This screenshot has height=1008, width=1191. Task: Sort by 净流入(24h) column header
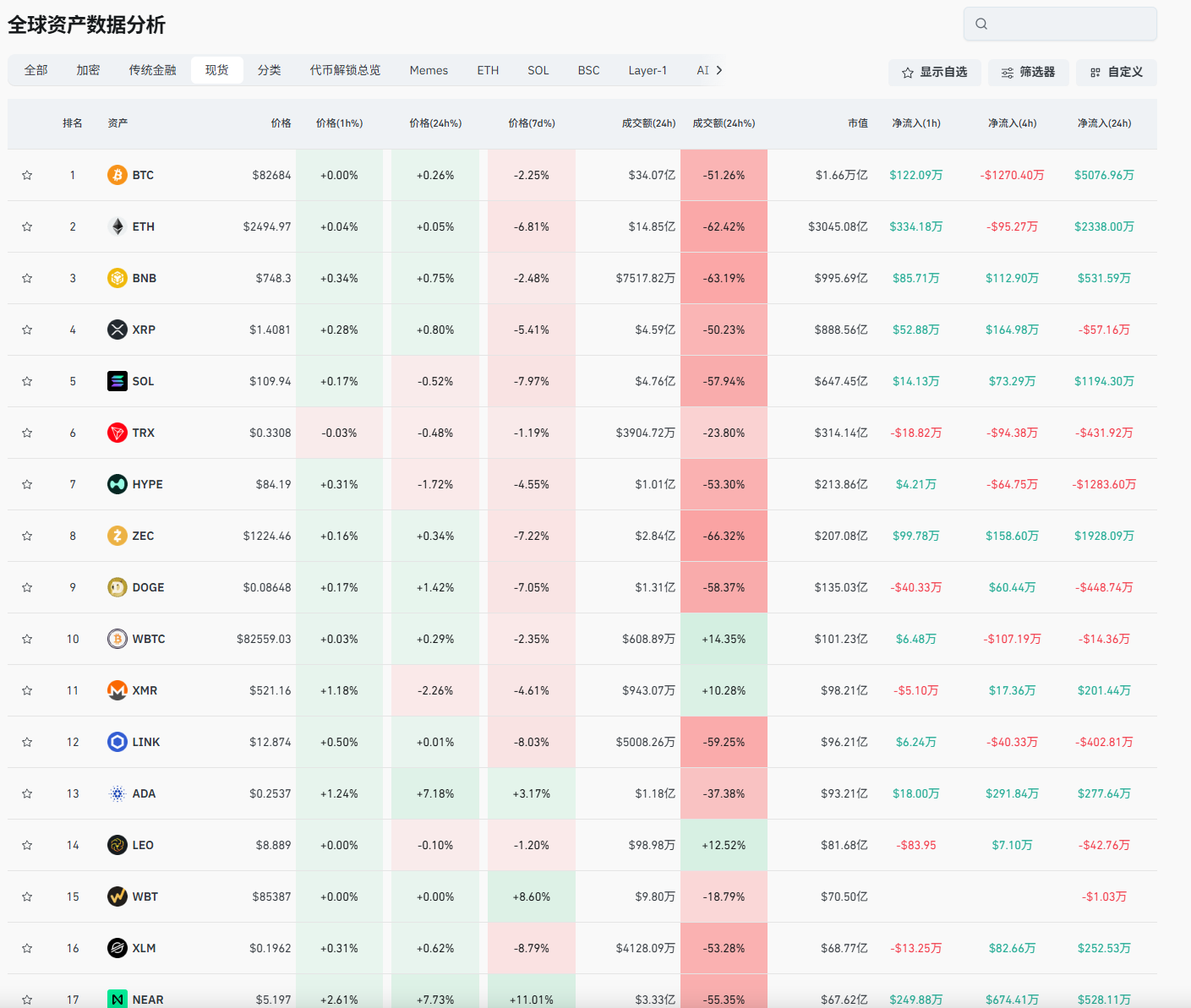pyautogui.click(x=1104, y=123)
